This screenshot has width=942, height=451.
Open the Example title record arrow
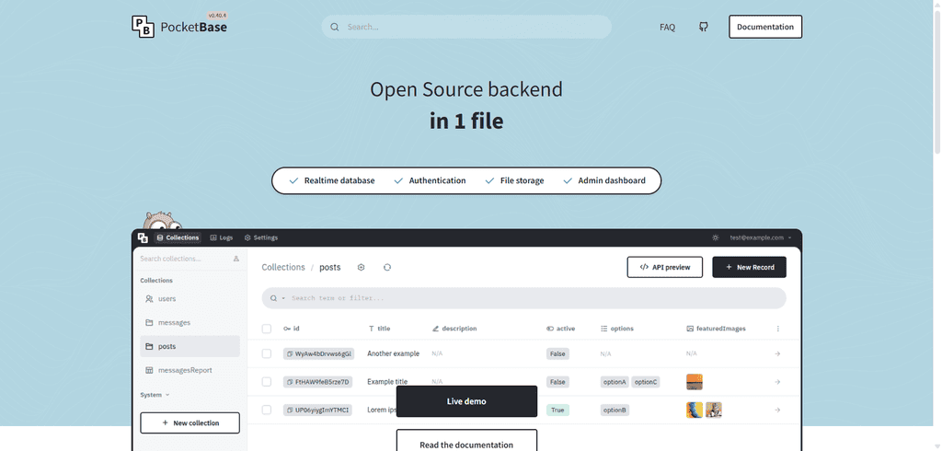click(777, 382)
